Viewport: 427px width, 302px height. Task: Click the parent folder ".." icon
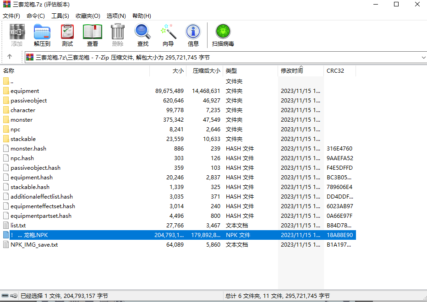tap(6, 81)
